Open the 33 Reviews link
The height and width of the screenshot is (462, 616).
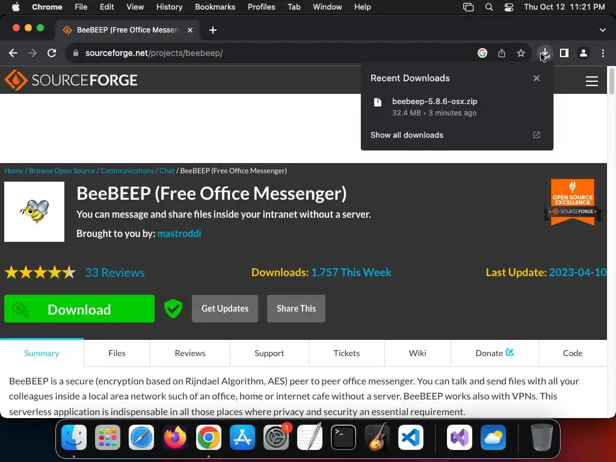(115, 273)
